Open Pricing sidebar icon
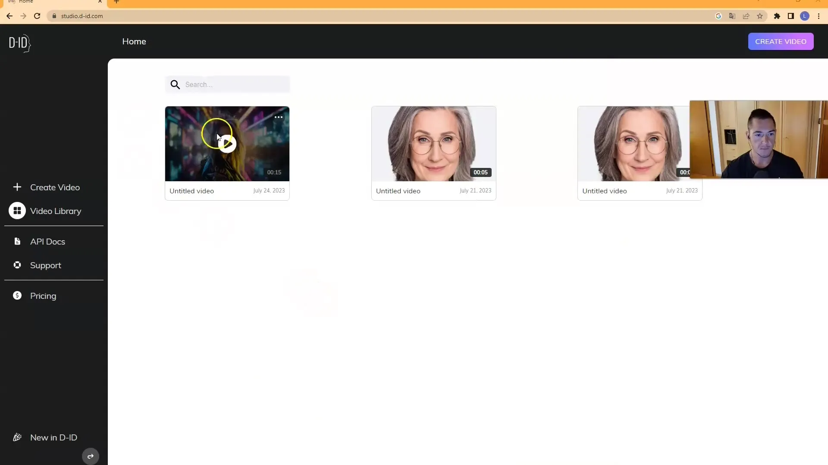 coord(17,295)
